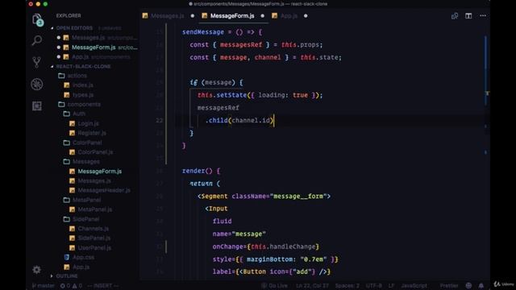Open UserPanel.js file

coord(94,247)
